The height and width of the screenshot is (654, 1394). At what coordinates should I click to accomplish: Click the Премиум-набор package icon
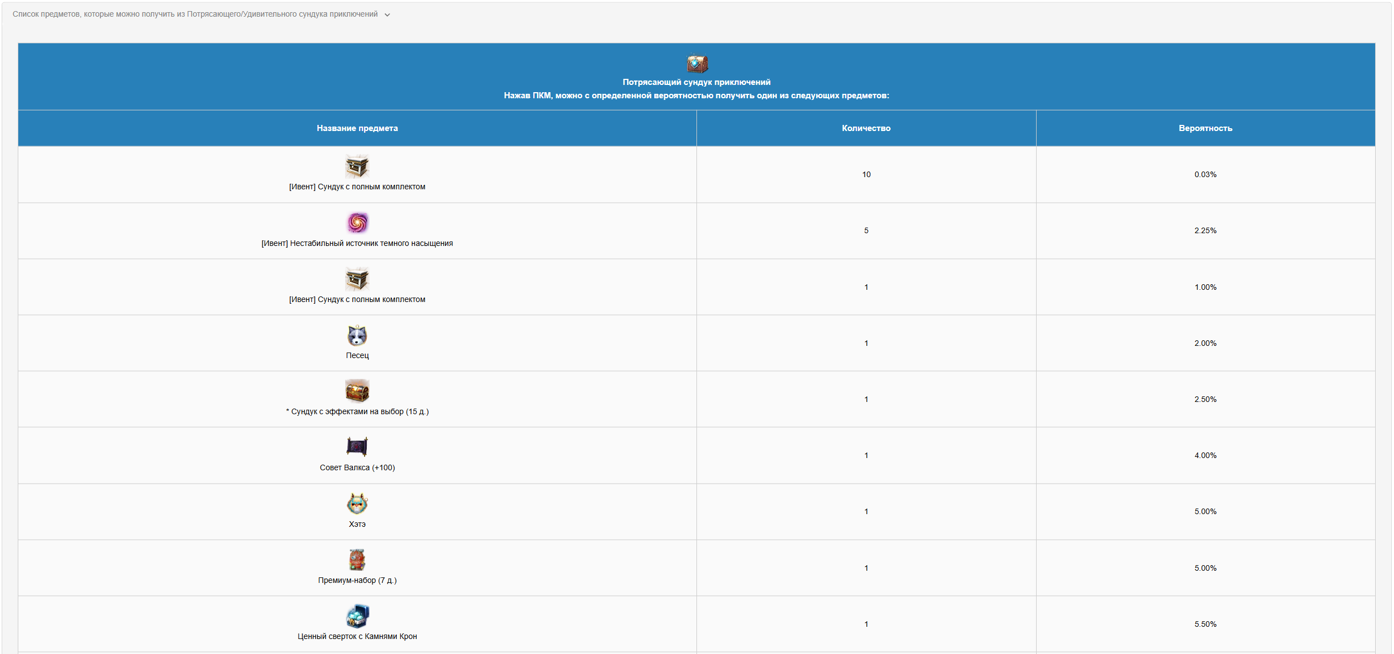click(357, 560)
